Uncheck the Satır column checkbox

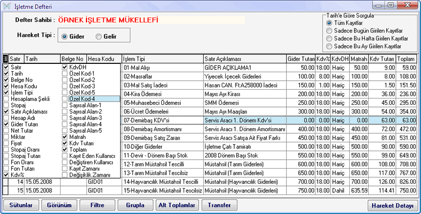[x=6, y=67]
